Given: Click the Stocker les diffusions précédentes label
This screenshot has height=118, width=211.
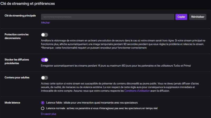Looking at the screenshot, I should 17,61.
